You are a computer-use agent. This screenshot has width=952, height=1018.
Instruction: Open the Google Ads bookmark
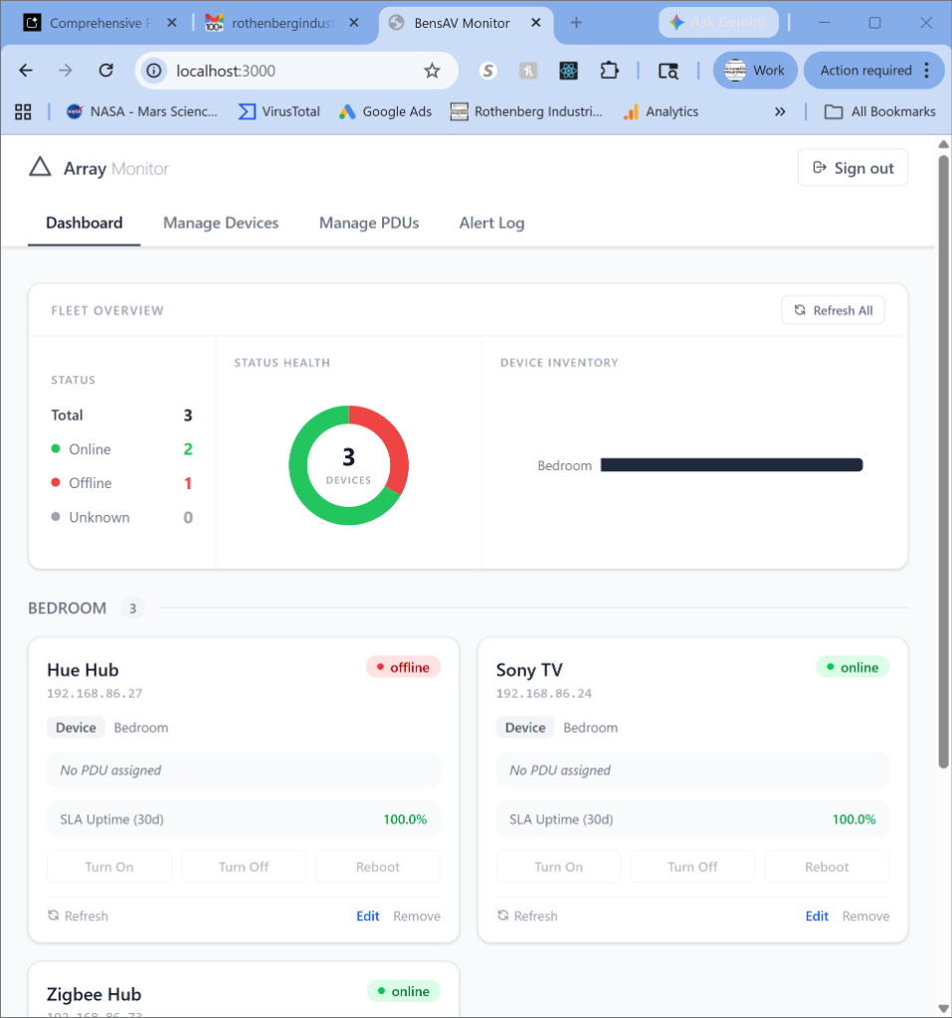(385, 111)
